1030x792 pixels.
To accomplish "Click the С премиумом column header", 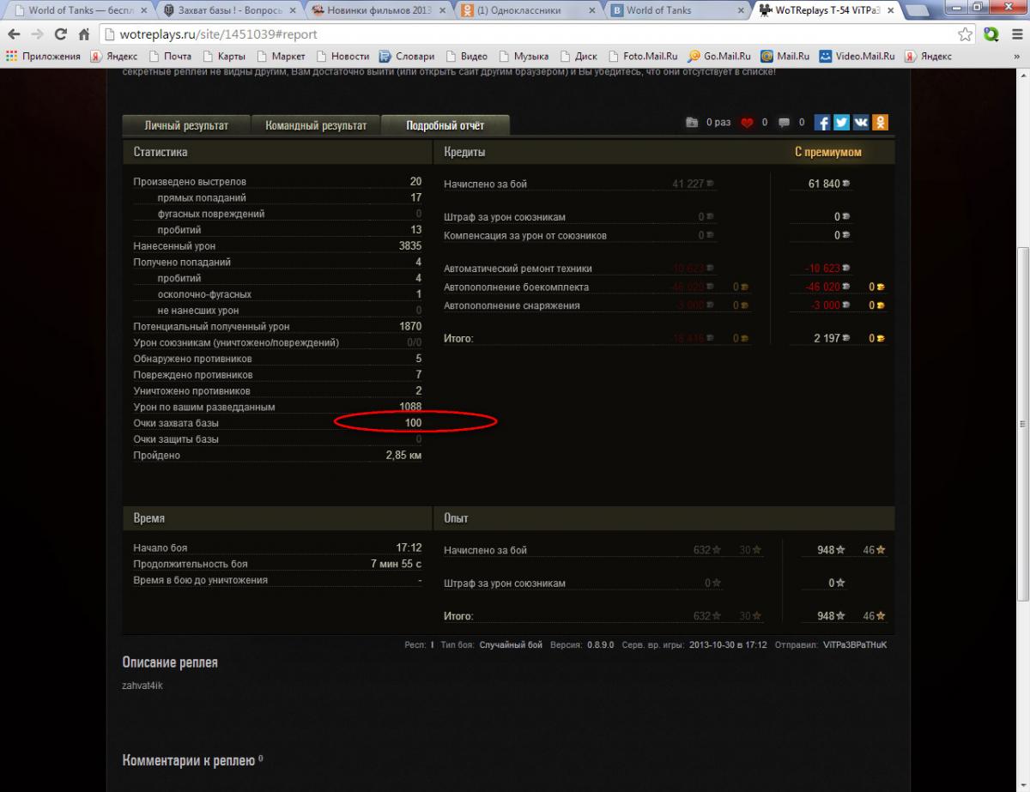I will [x=827, y=152].
